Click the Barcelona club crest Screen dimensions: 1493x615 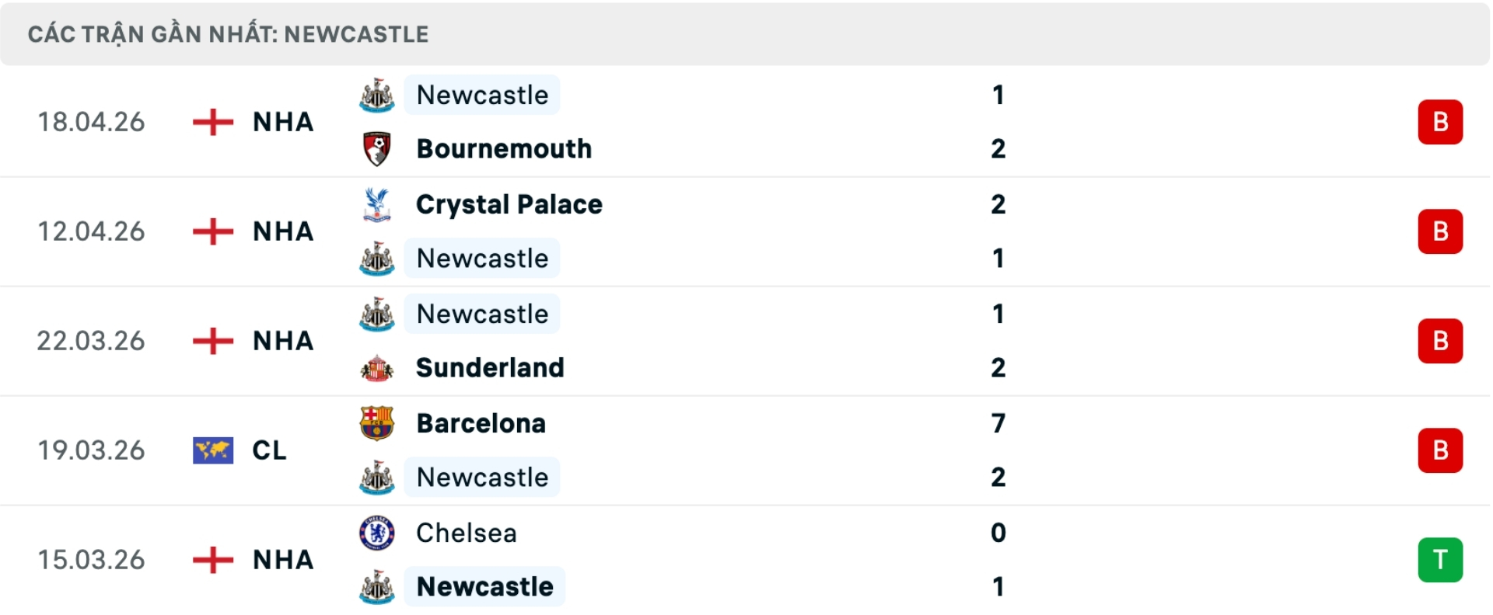pyautogui.click(x=377, y=423)
